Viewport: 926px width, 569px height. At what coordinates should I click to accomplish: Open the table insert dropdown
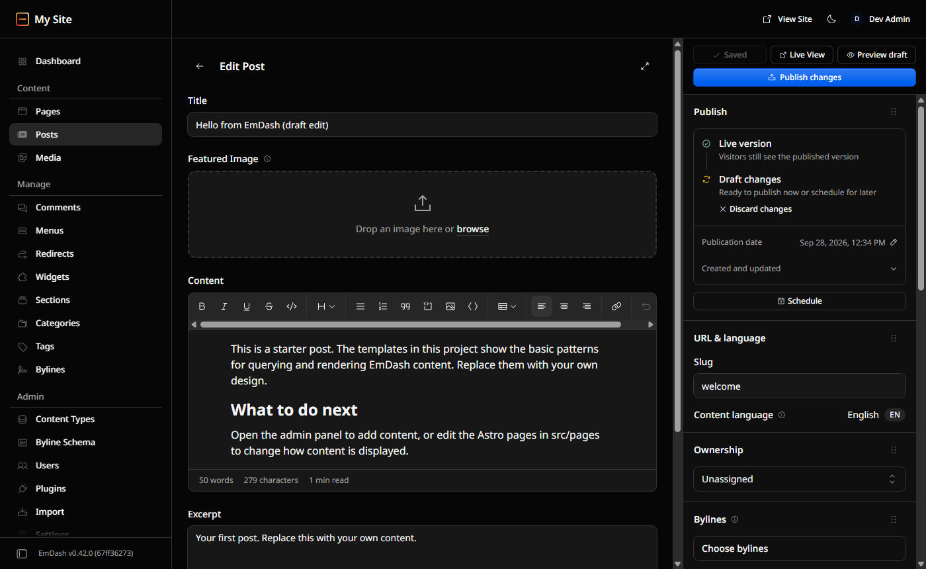click(507, 306)
